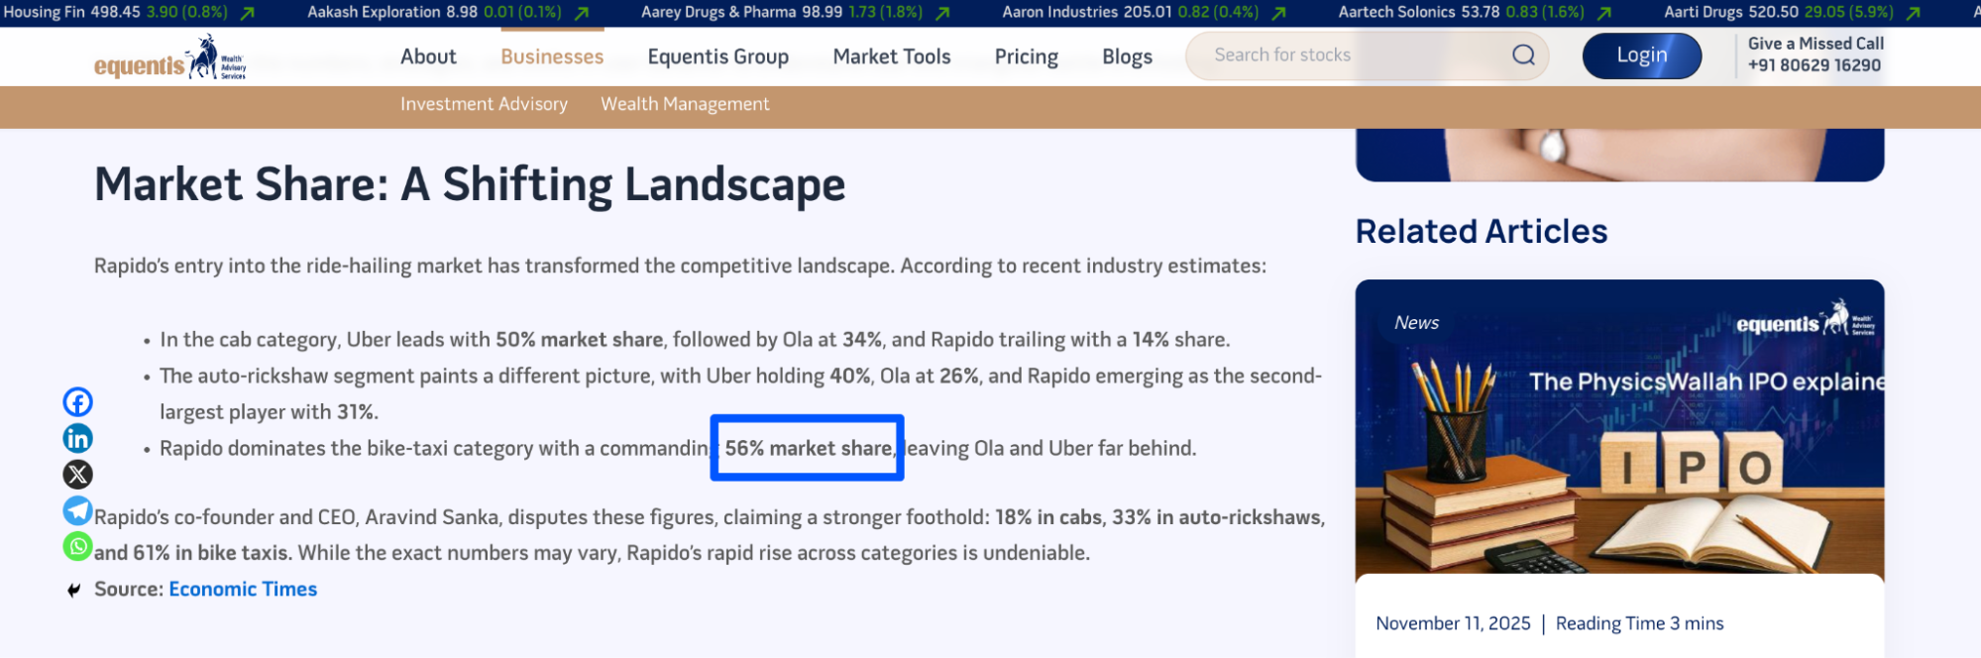Image resolution: width=1981 pixels, height=658 pixels.
Task: Click the 50% market share bold text
Action: point(580,340)
